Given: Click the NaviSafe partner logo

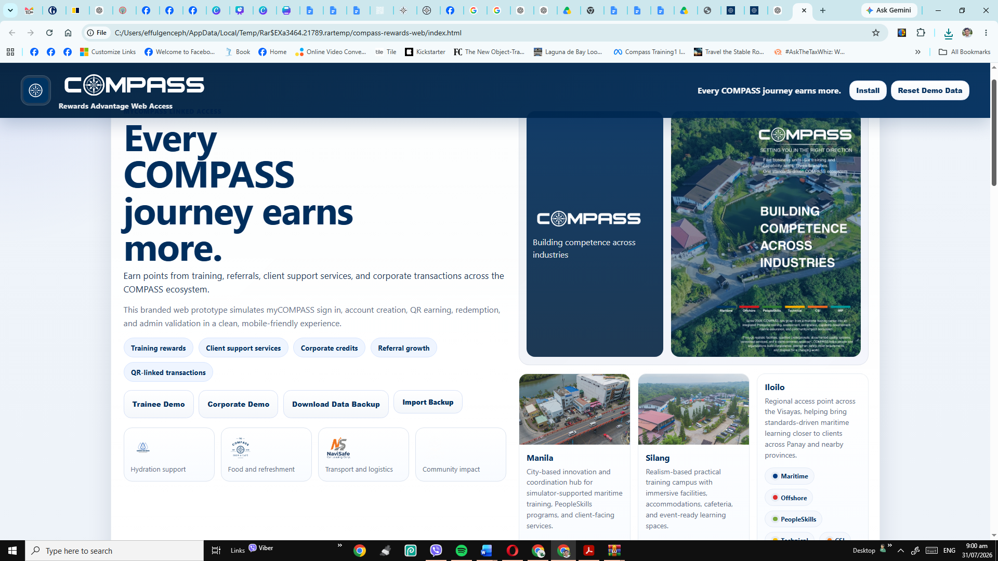Looking at the screenshot, I should (338, 447).
